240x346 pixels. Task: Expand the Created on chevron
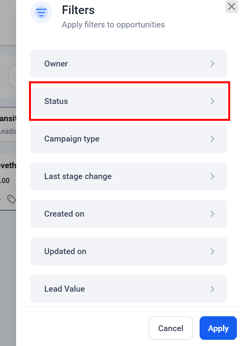(212, 214)
